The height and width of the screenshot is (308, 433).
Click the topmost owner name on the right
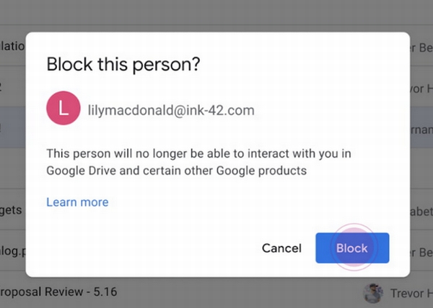click(x=421, y=48)
